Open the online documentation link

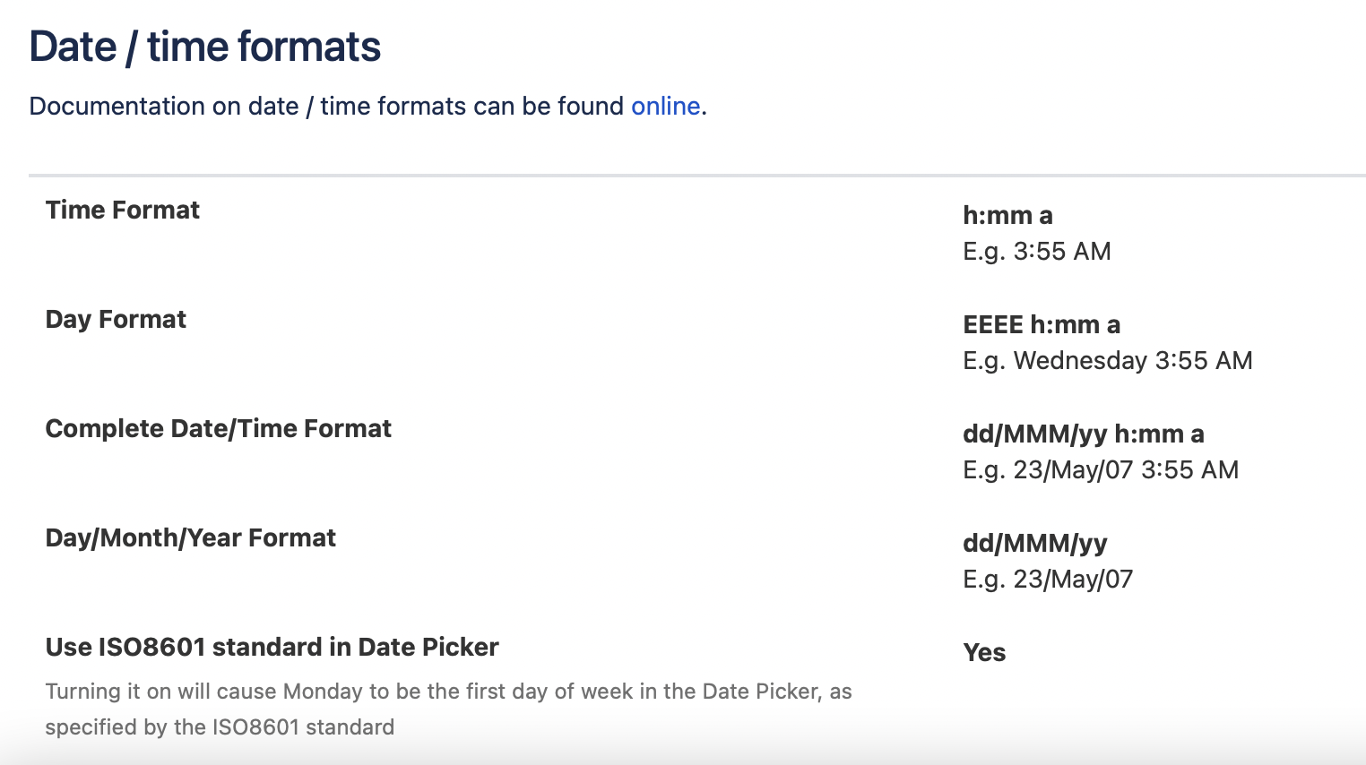coord(665,106)
